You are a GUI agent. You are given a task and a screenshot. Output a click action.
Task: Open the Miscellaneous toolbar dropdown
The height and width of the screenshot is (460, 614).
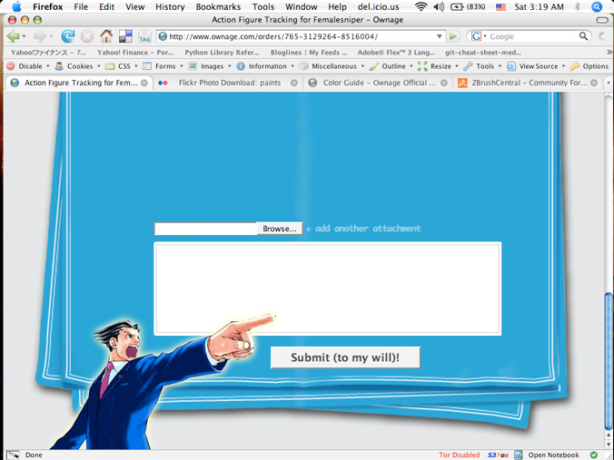pyautogui.click(x=332, y=66)
